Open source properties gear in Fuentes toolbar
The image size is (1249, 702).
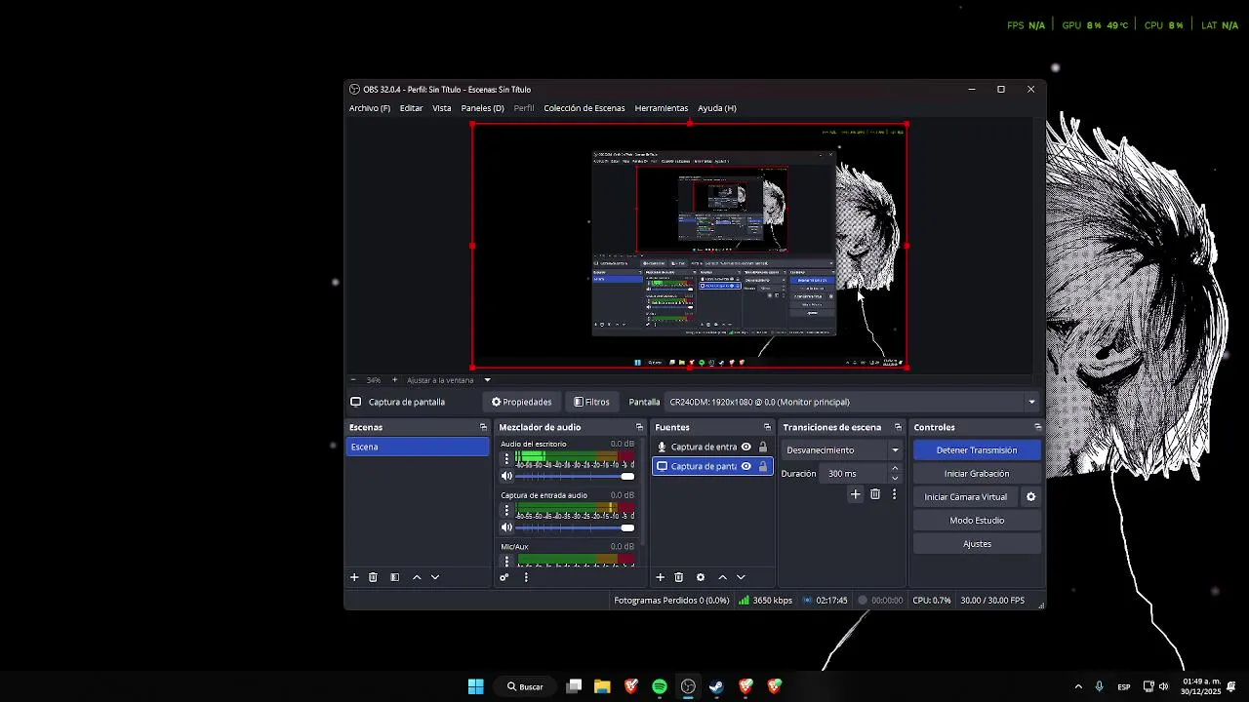700,577
